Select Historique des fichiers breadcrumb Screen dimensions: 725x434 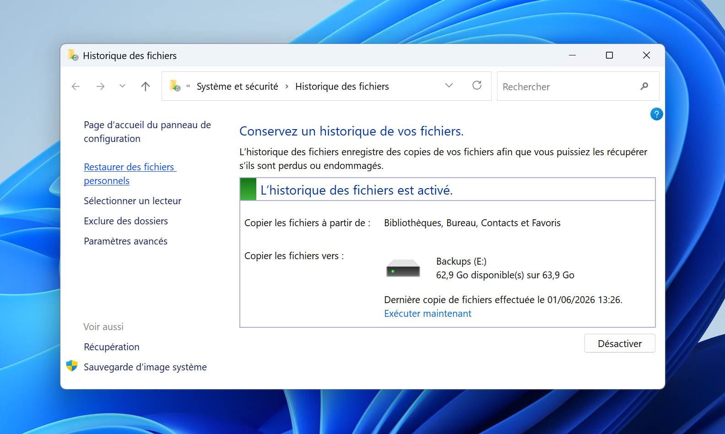pos(342,87)
